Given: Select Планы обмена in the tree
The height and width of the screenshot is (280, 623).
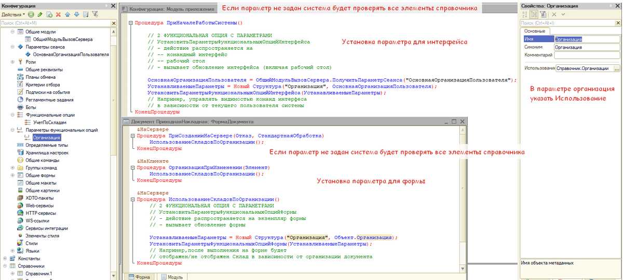Looking at the screenshot, I should pyautogui.click(x=39, y=77).
